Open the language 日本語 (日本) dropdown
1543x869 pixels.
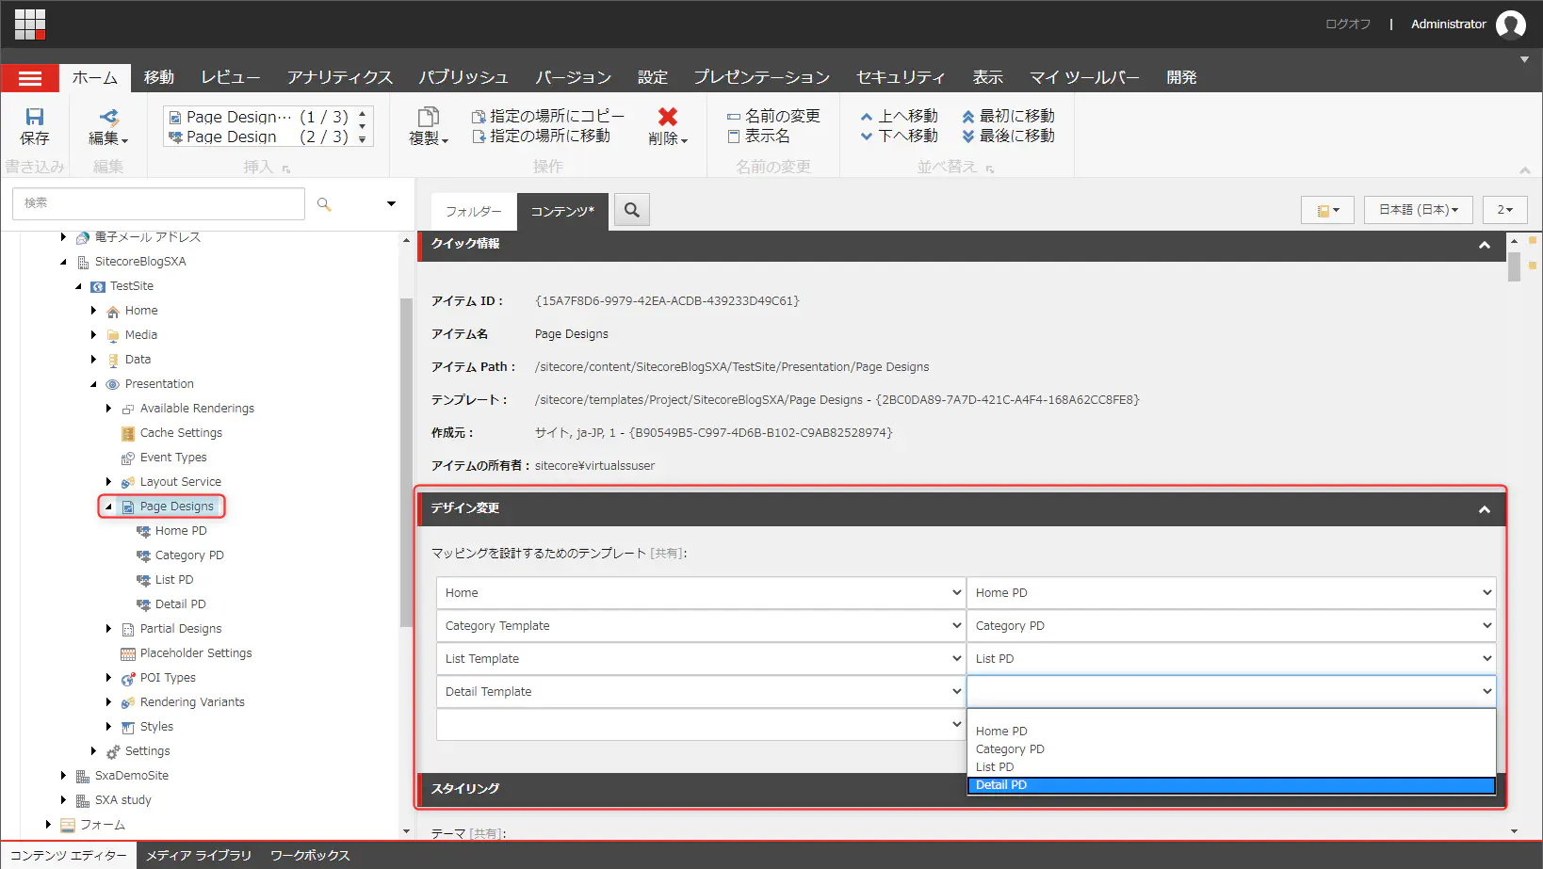1419,210
